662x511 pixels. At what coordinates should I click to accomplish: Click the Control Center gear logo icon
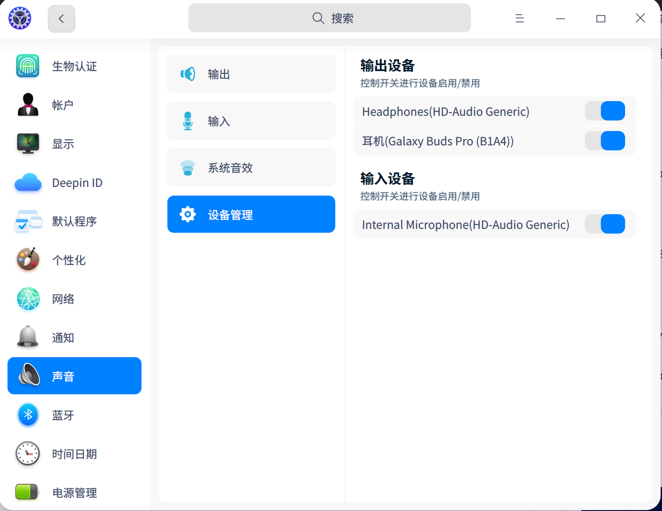(20, 18)
